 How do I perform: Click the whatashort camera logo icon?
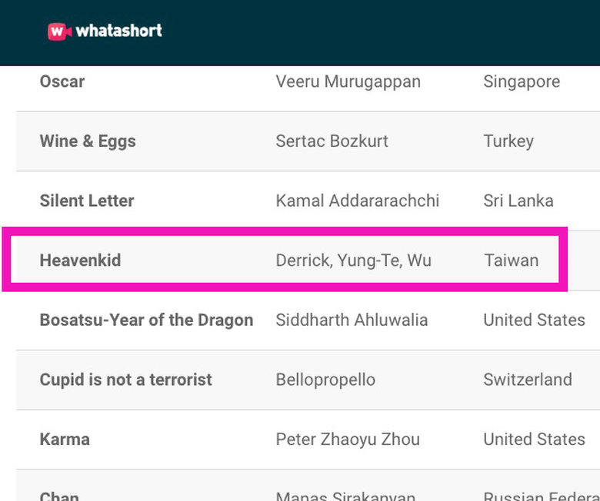coord(59,32)
